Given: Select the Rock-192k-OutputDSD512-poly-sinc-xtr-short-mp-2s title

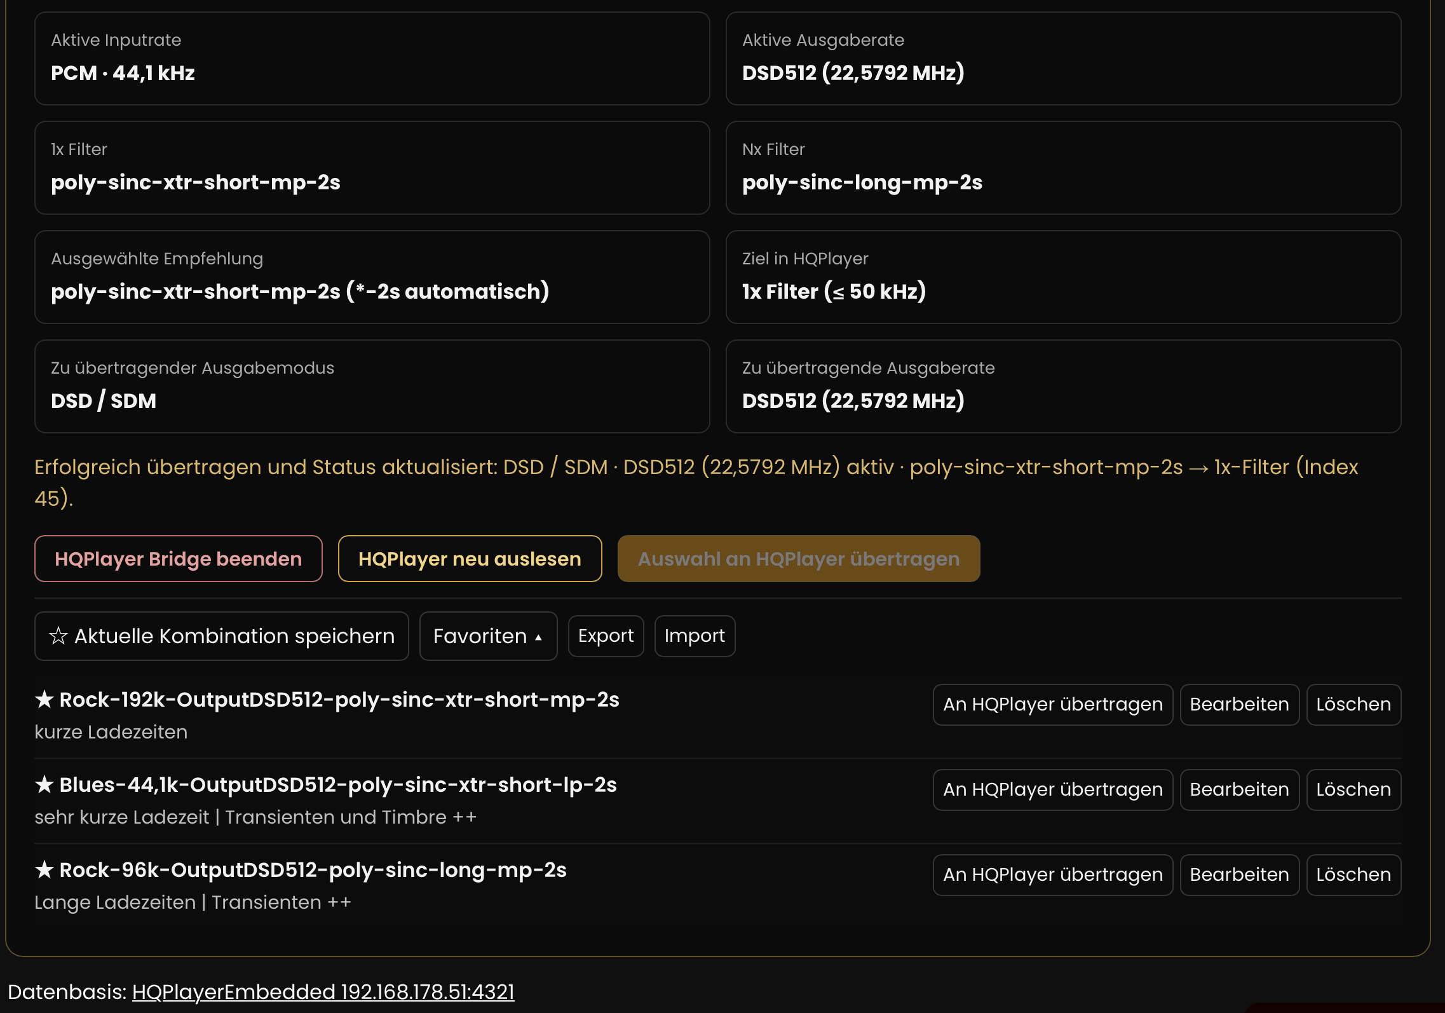Looking at the screenshot, I should click(x=339, y=700).
